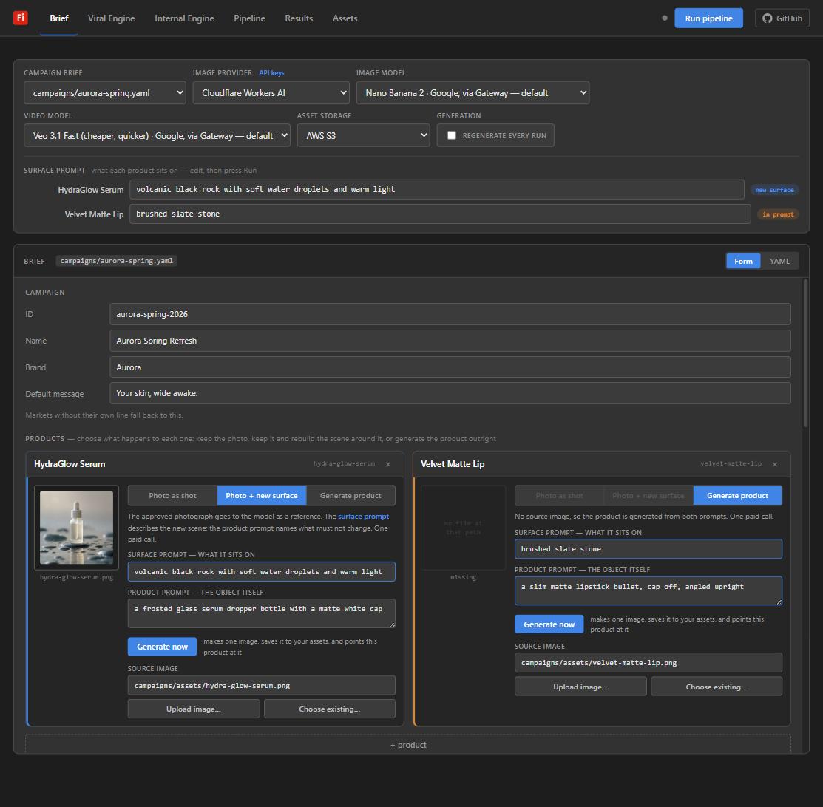Open the GitHub link button
This screenshot has height=807, width=823.
[x=782, y=18]
